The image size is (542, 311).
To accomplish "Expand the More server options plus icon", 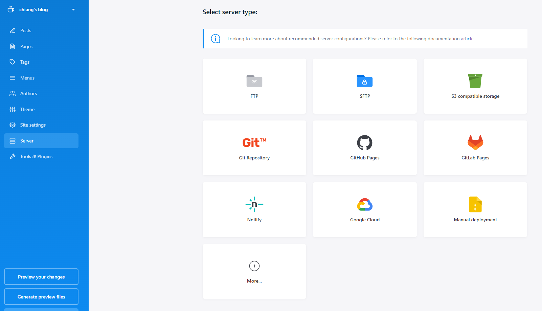I will [x=254, y=266].
